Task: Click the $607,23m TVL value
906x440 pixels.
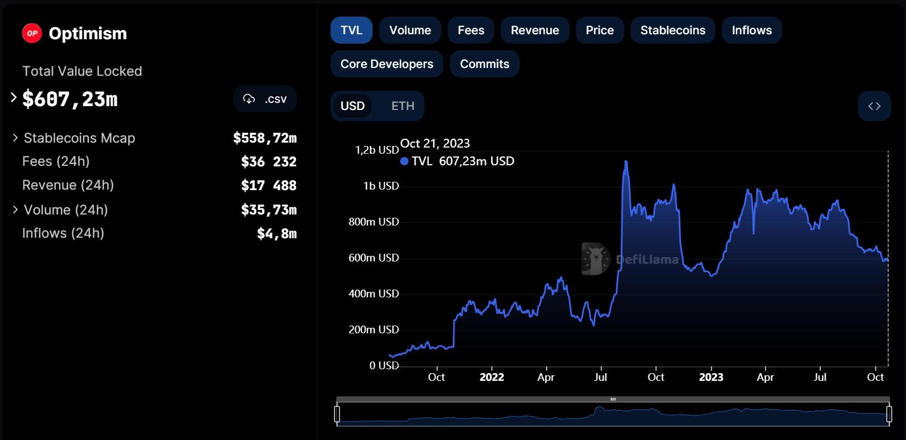Action: click(70, 99)
